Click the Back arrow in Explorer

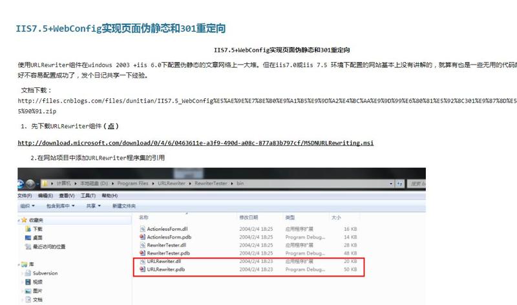tap(20, 184)
